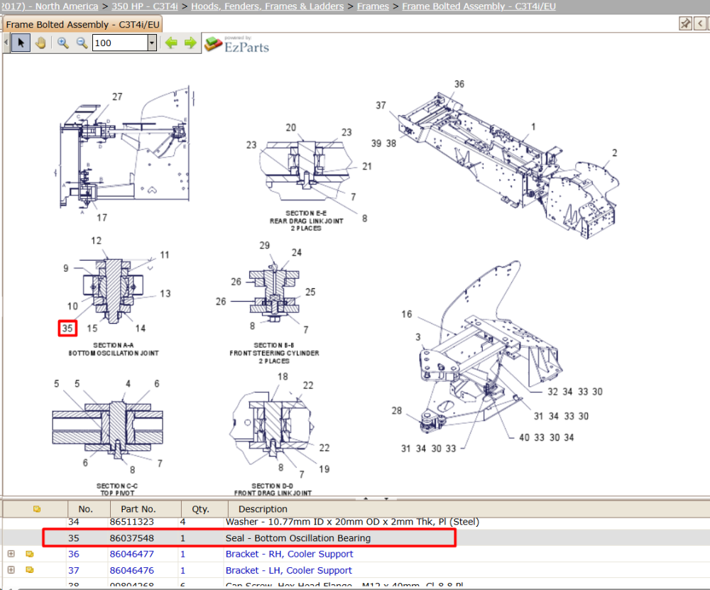Click callout 24 in Section B-B
The width and height of the screenshot is (710, 590).
pyautogui.click(x=297, y=253)
